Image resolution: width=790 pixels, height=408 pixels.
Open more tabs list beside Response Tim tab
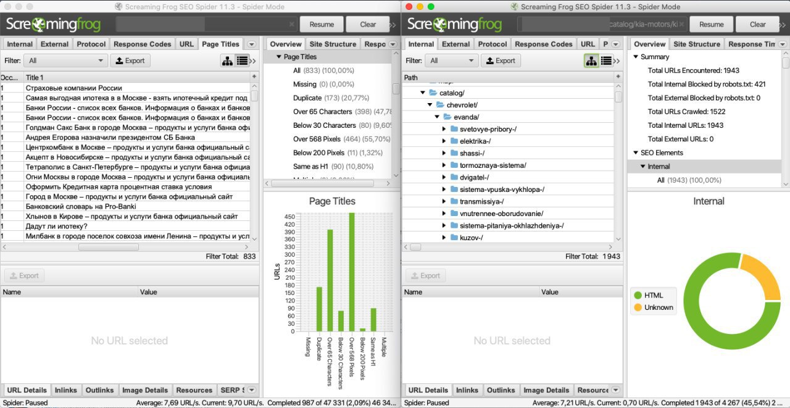pos(784,44)
